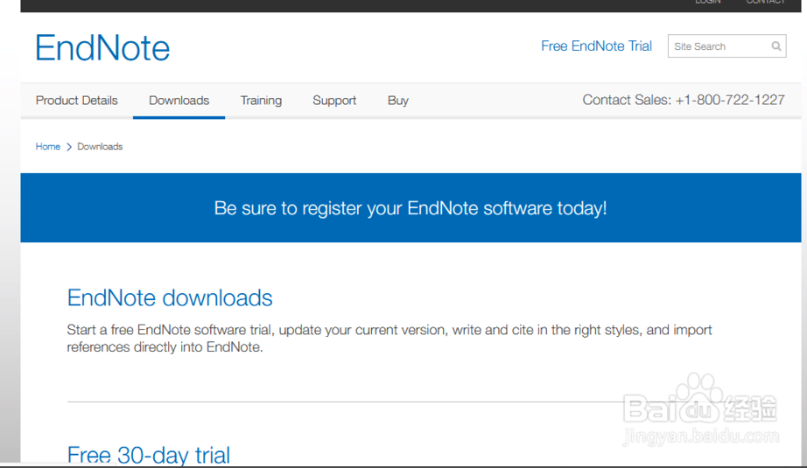The width and height of the screenshot is (807, 468).
Task: Click the site search magnifier icon
Action: click(x=776, y=46)
